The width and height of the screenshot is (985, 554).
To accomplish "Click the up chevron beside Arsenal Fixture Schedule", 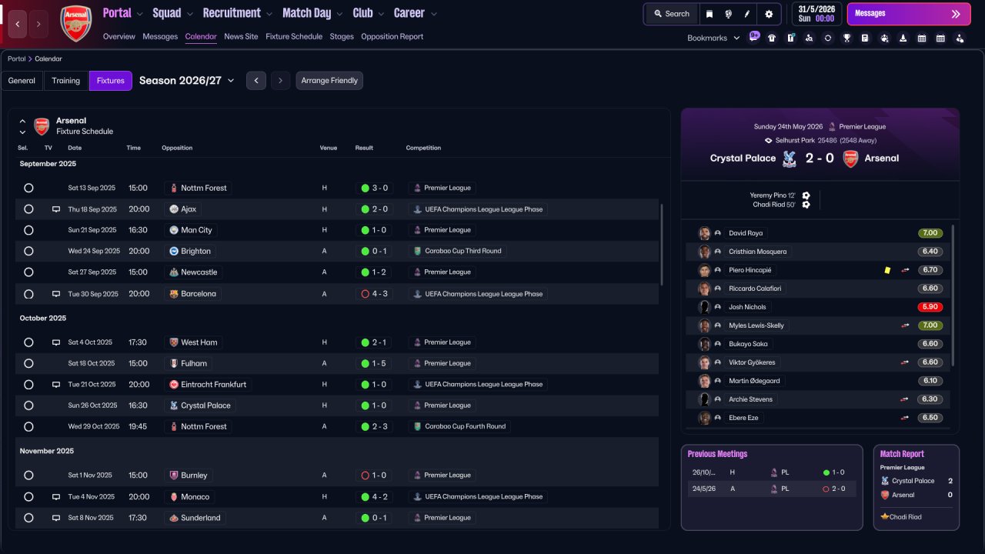I will [22, 121].
